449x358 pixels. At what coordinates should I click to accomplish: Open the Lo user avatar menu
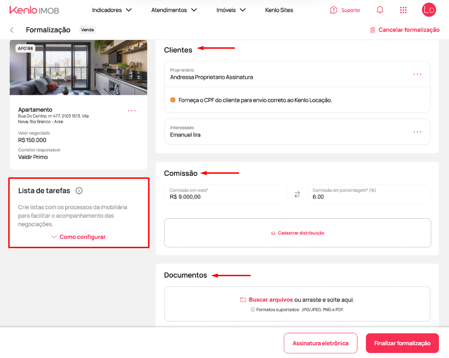[429, 10]
